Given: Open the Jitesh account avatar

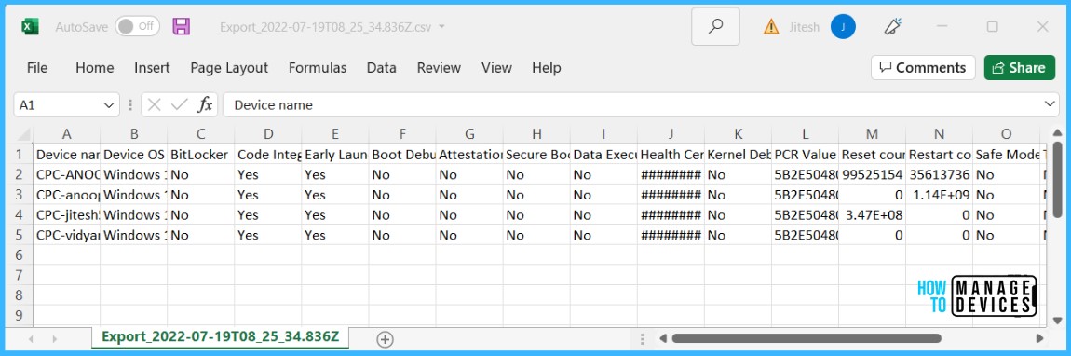Looking at the screenshot, I should click(x=843, y=27).
